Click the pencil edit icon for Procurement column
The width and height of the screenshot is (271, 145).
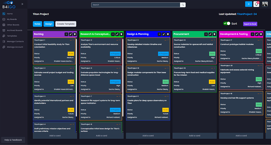[x=210, y=34]
